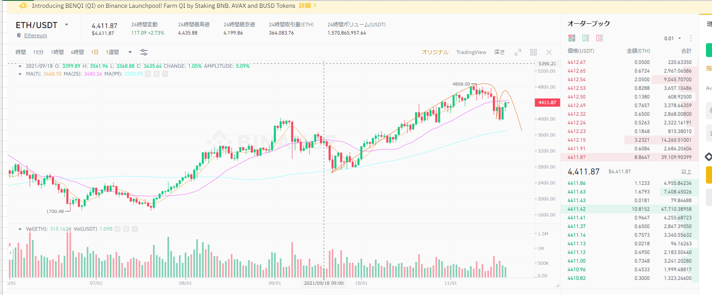Screen dimensions: 712x295
Task: Click the 合計 column header
Action: click(x=686, y=51)
